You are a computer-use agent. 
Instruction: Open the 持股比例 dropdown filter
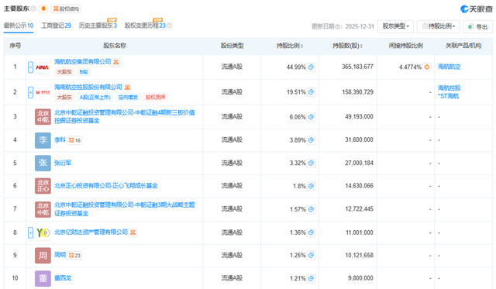pos(439,26)
